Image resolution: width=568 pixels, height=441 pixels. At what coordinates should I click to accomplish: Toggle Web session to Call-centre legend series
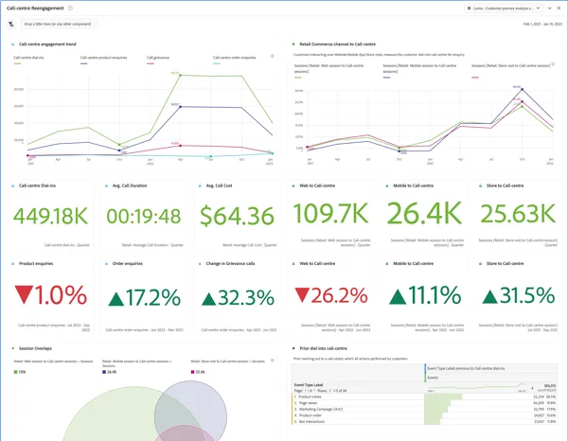328,71
